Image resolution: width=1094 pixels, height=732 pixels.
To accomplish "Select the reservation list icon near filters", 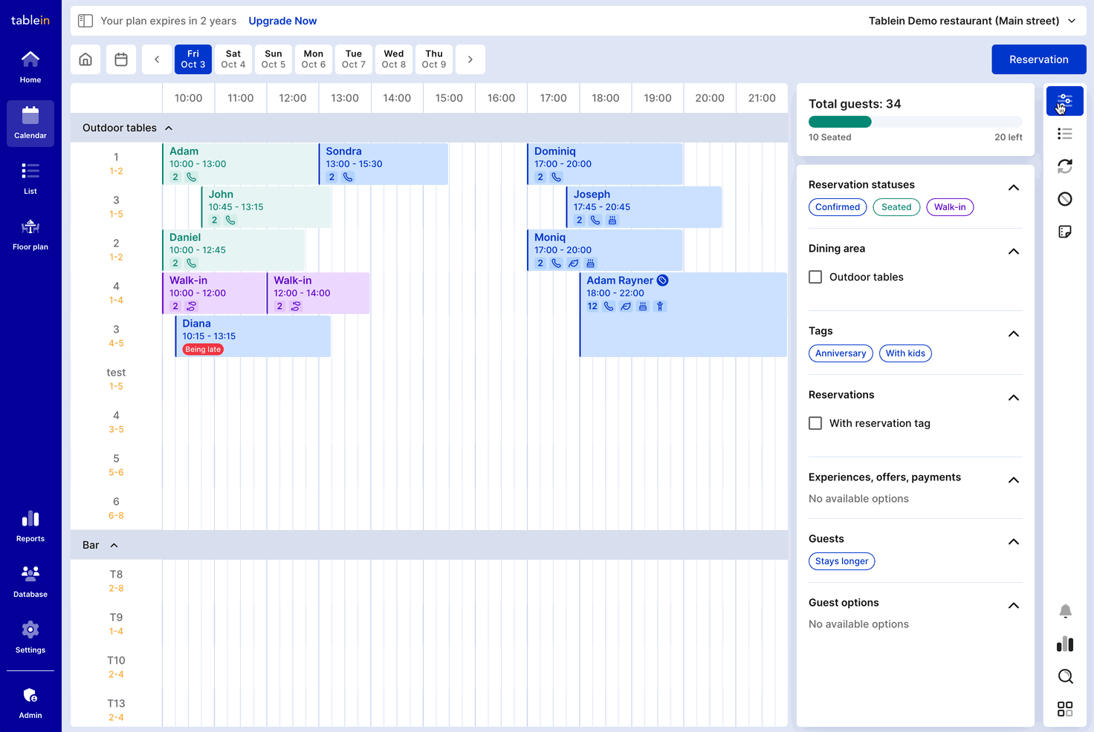I will click(x=1065, y=134).
